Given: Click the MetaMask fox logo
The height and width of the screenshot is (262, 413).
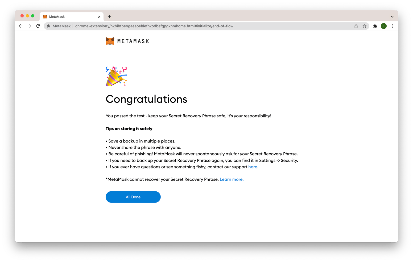Looking at the screenshot, I should coord(110,41).
